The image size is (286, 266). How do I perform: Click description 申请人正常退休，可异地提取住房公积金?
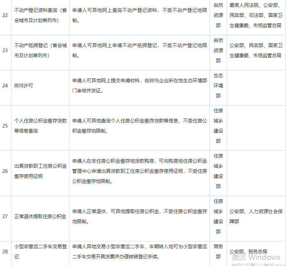[140, 216]
